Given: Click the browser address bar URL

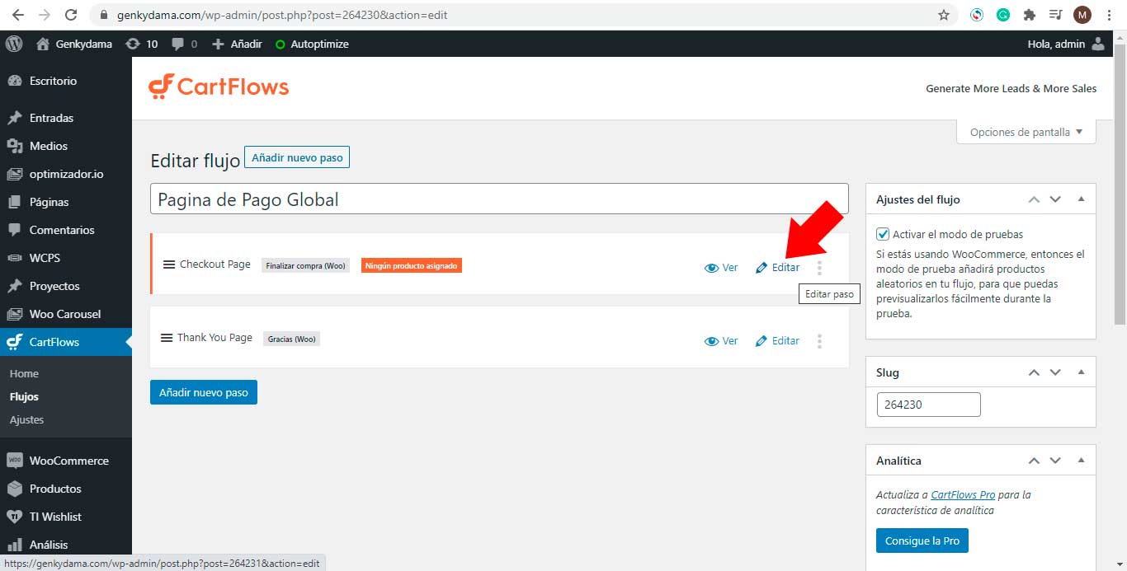Looking at the screenshot, I should coord(283,15).
